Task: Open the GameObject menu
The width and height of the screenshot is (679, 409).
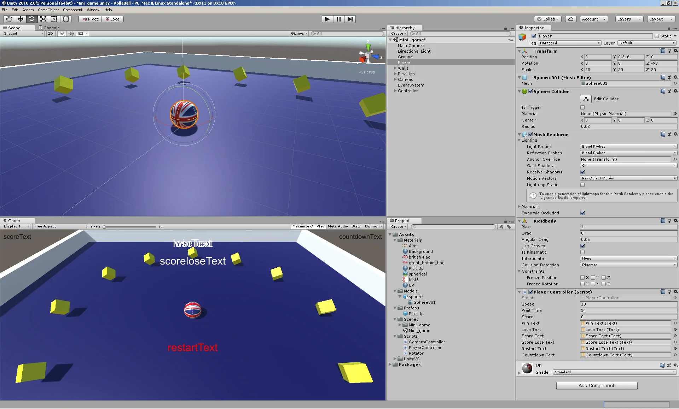Action: coord(48,10)
